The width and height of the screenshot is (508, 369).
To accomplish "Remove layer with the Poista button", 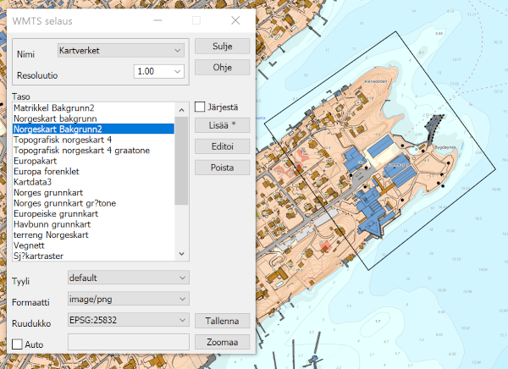I will point(223,168).
